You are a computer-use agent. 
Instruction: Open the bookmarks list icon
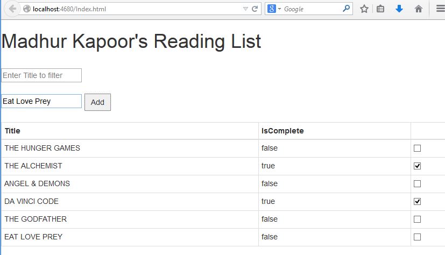pos(380,9)
